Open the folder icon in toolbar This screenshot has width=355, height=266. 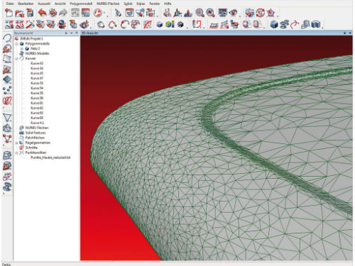19,13
